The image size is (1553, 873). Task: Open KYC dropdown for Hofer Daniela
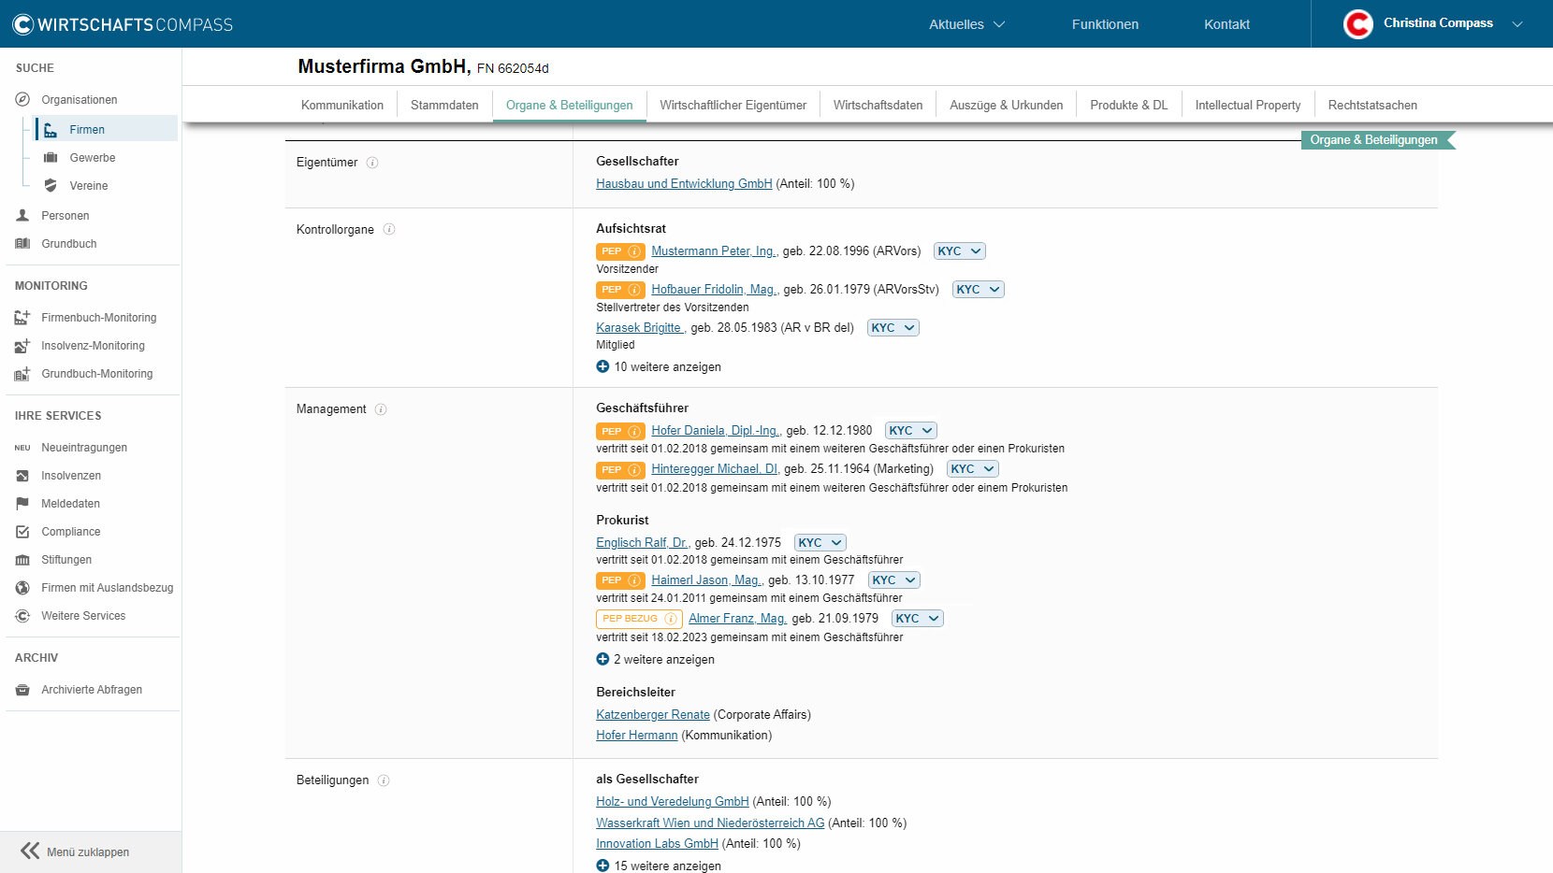click(911, 431)
